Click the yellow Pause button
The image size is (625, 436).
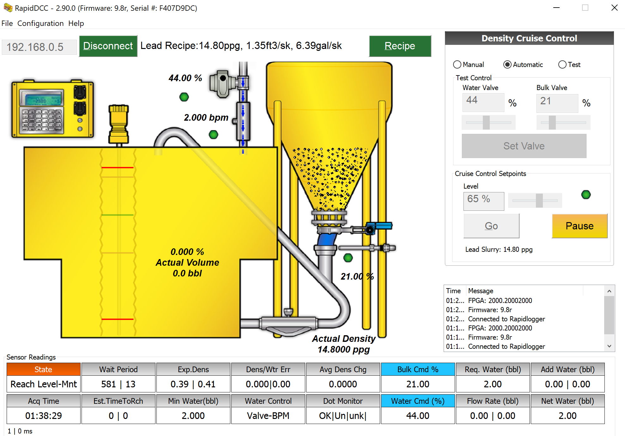coord(579,226)
